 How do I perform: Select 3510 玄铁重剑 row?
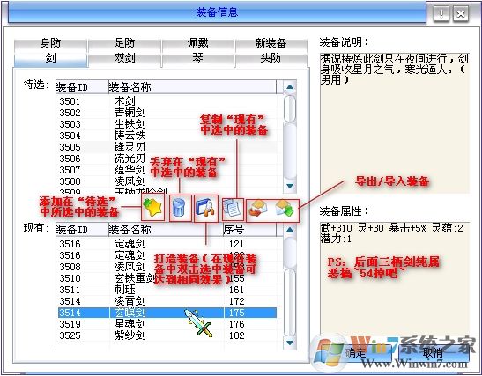click(167, 278)
